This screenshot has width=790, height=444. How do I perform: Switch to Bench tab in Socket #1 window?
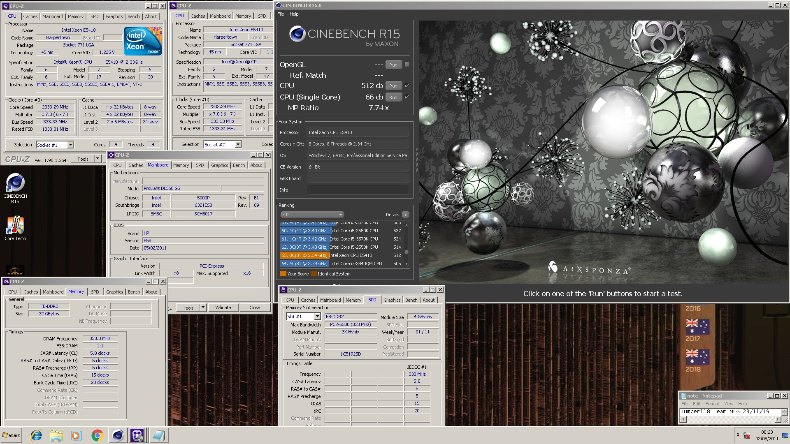point(133,16)
